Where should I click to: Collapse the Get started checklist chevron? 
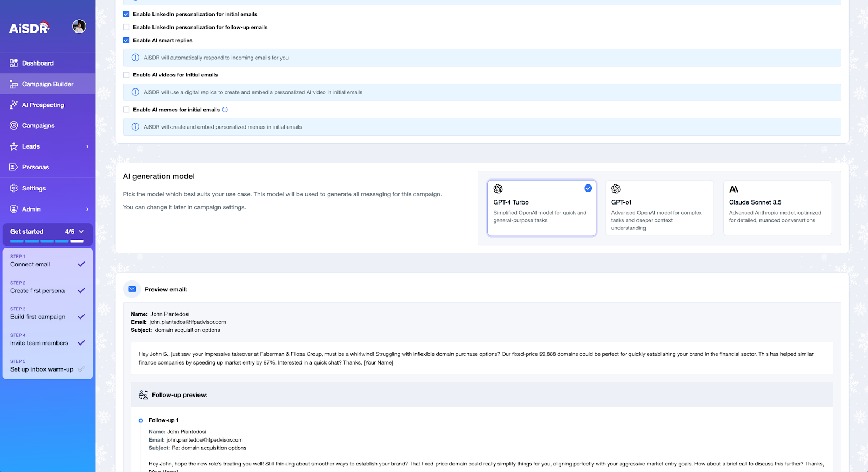[81, 232]
